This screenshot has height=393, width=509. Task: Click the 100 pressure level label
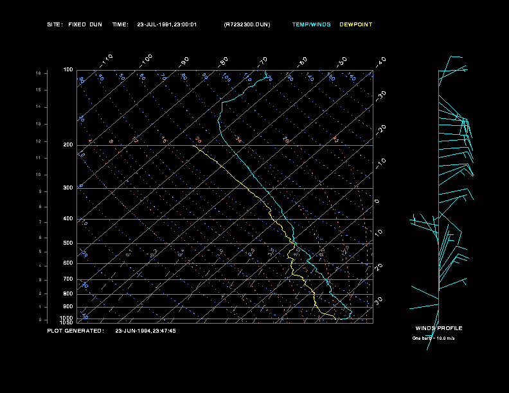(68, 70)
